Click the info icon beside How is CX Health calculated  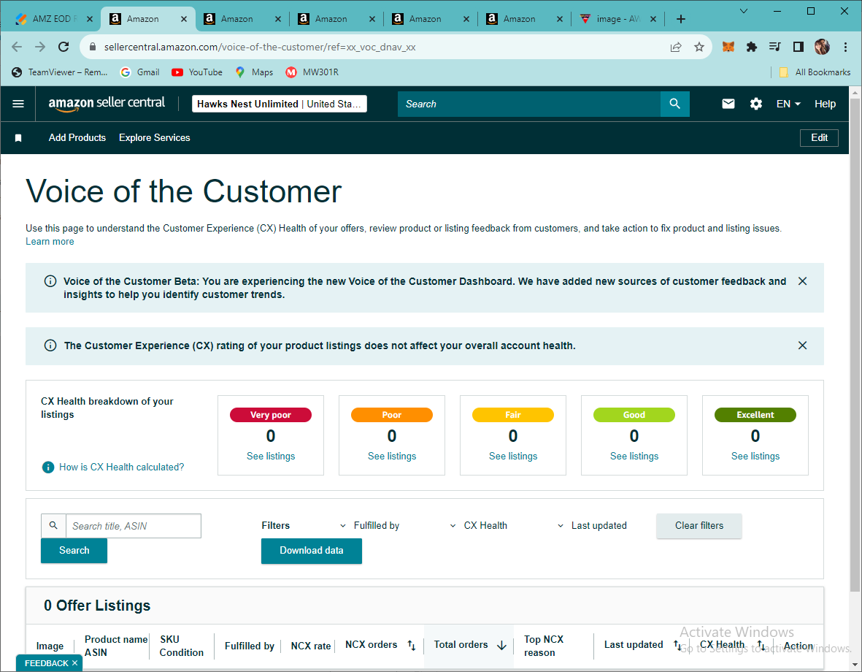(48, 467)
